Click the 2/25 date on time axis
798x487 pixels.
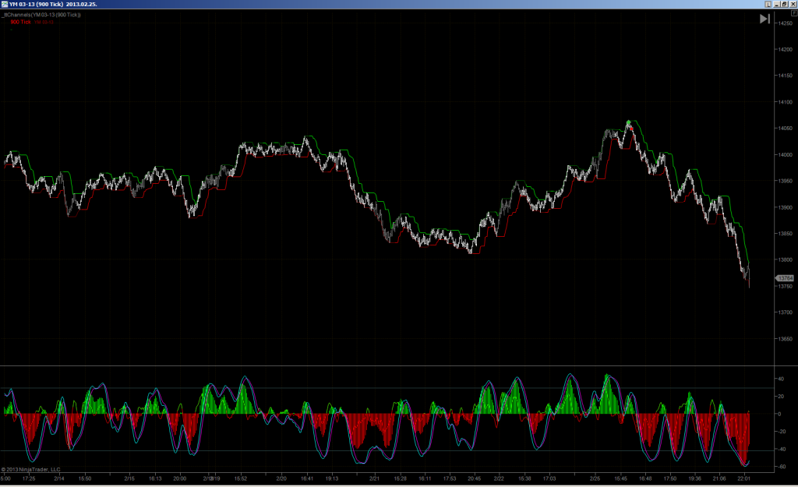tap(595, 478)
